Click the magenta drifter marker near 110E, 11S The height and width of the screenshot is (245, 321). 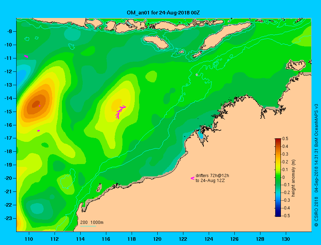coord(26,56)
